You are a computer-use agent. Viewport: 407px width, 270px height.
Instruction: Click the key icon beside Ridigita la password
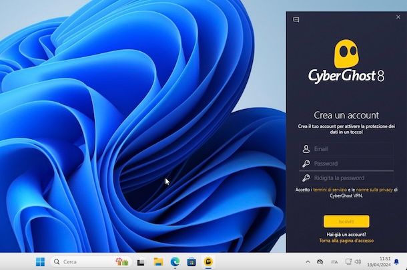point(306,178)
